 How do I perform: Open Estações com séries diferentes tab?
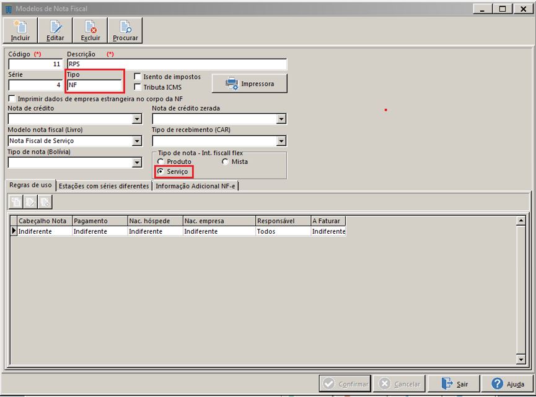(x=103, y=186)
